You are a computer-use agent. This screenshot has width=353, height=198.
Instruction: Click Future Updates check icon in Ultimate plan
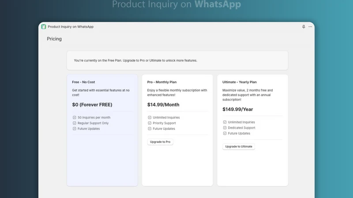coord(225,133)
